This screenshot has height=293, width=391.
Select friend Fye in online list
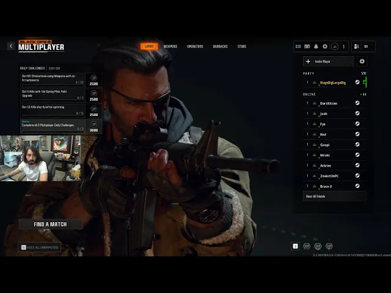pos(335,124)
